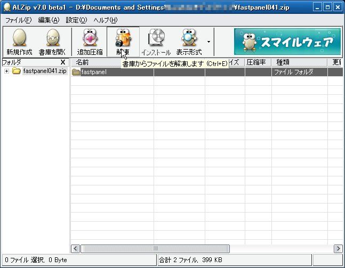Sort by the 圧縮率 column header
This screenshot has height=268, width=345.
coord(258,62)
